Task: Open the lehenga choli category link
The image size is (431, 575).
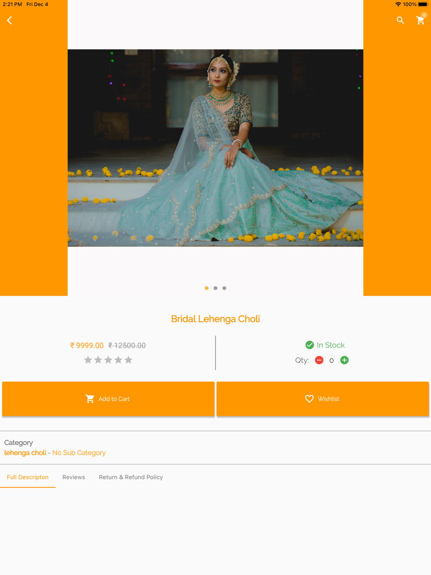Action: coord(25,453)
